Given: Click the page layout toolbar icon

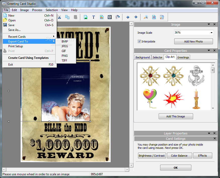Looking at the screenshot, I should pyautogui.click(x=154, y=17).
